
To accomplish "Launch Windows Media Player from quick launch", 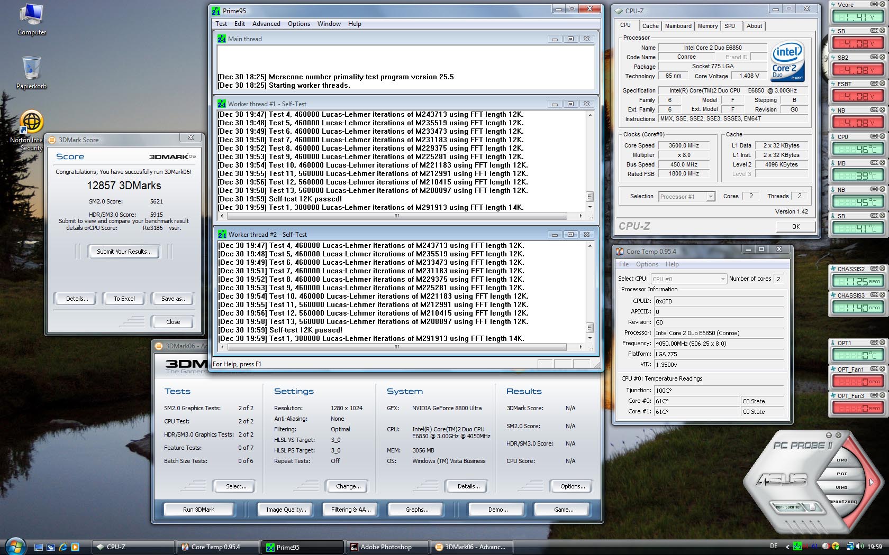I will click(x=75, y=547).
